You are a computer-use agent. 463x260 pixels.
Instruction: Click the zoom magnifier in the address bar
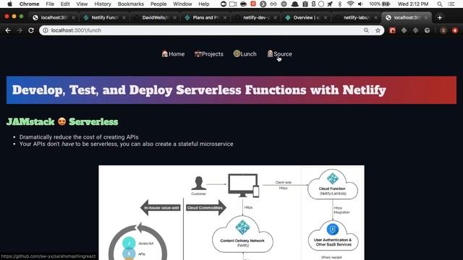[x=366, y=30]
